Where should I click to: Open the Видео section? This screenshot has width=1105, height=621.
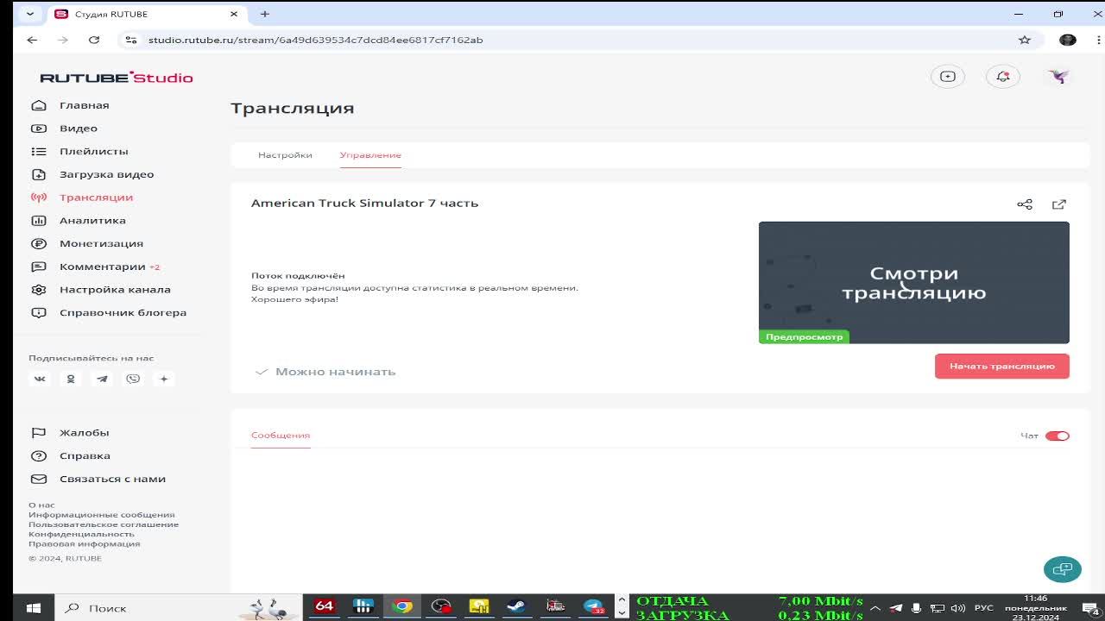[x=79, y=129]
